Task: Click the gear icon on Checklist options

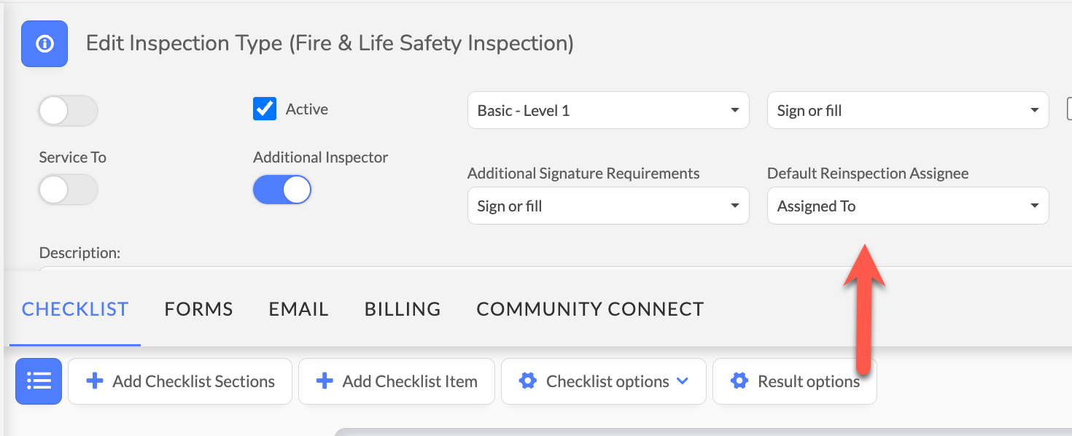Action: coord(528,381)
